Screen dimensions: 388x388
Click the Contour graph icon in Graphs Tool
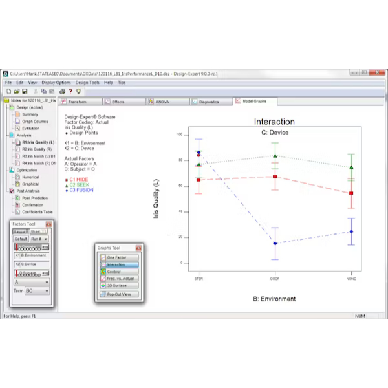[x=103, y=272]
